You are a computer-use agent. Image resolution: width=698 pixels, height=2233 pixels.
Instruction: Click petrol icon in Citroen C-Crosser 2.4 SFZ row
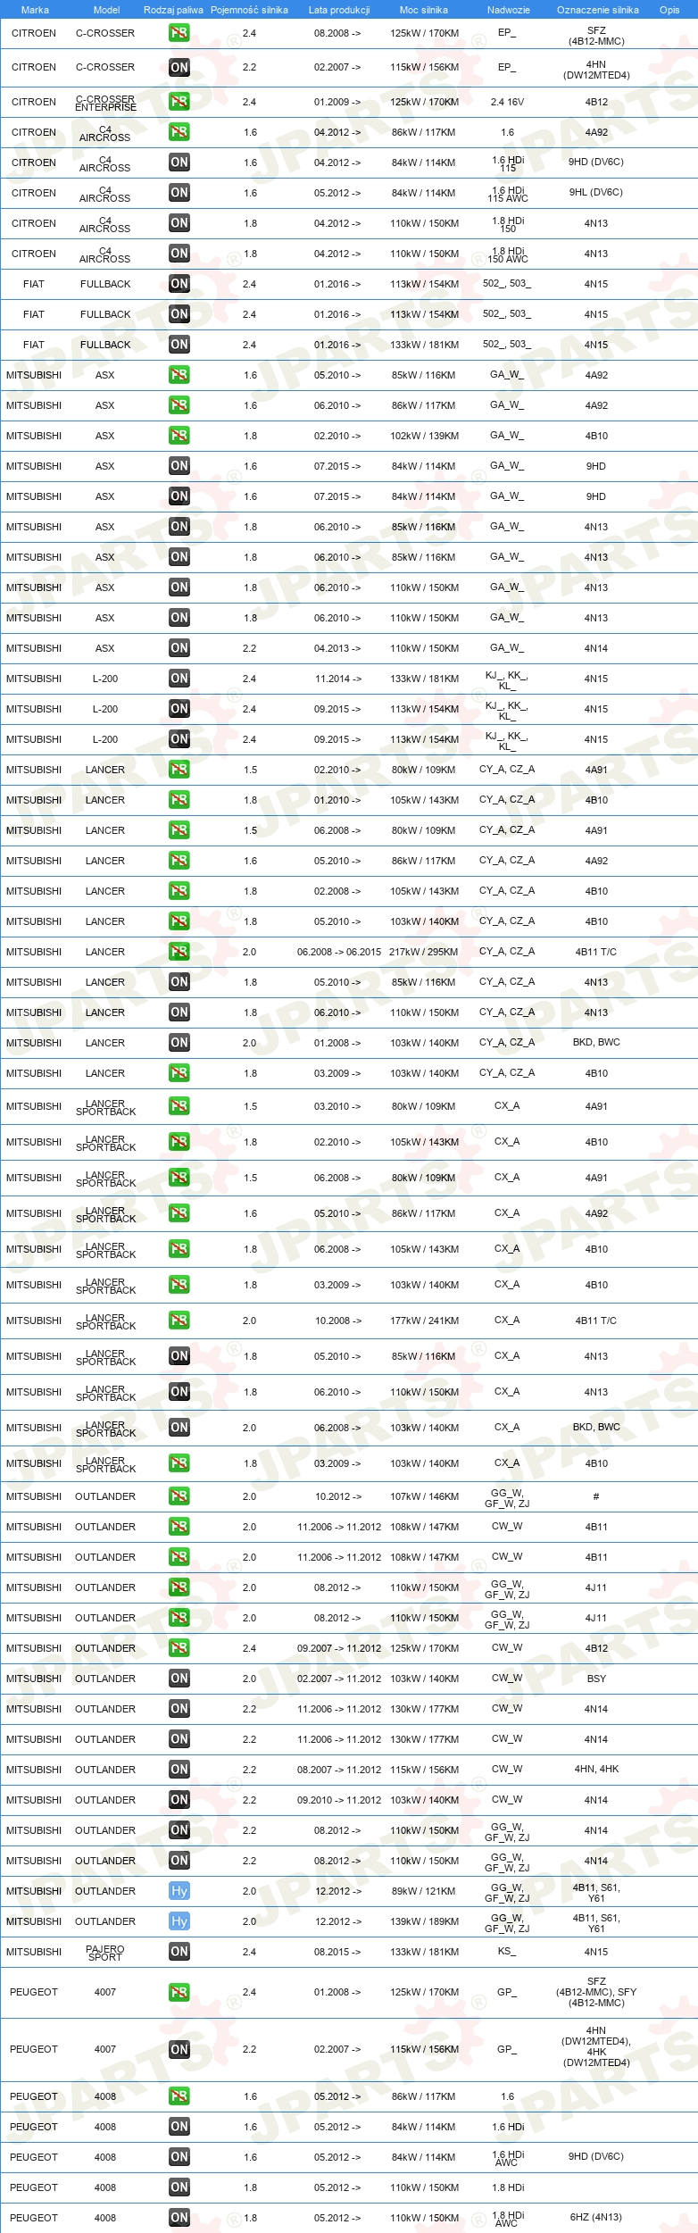click(179, 33)
